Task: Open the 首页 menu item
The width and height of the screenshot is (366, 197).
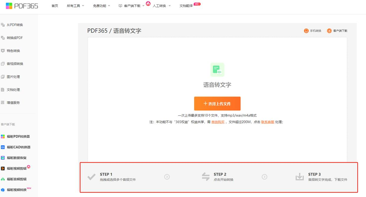Action: point(55,6)
